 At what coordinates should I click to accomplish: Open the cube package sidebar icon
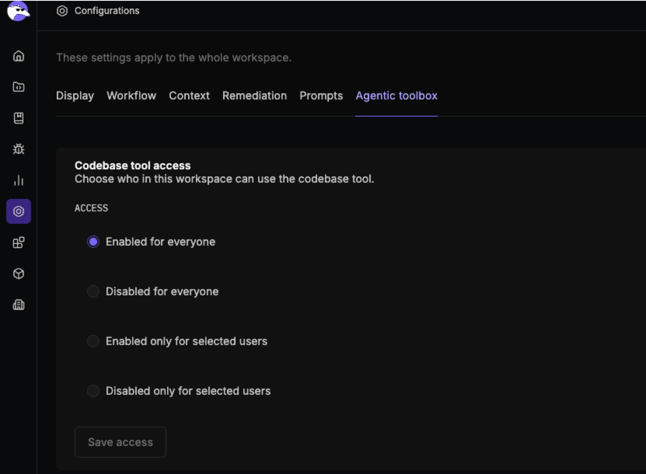click(19, 274)
